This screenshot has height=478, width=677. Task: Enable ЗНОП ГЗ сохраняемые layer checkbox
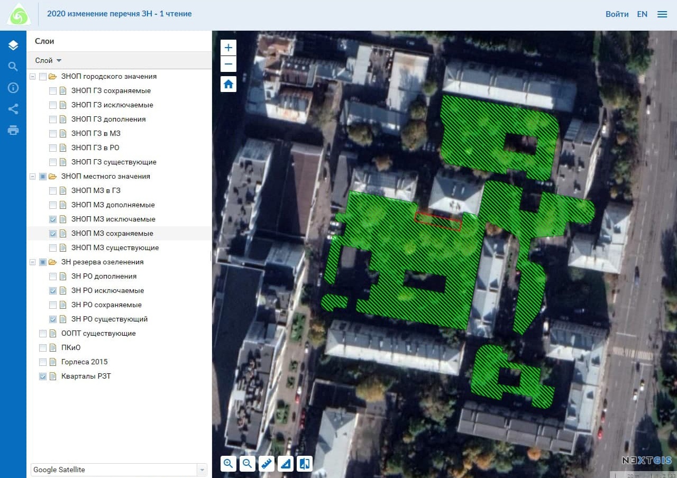pos(53,91)
